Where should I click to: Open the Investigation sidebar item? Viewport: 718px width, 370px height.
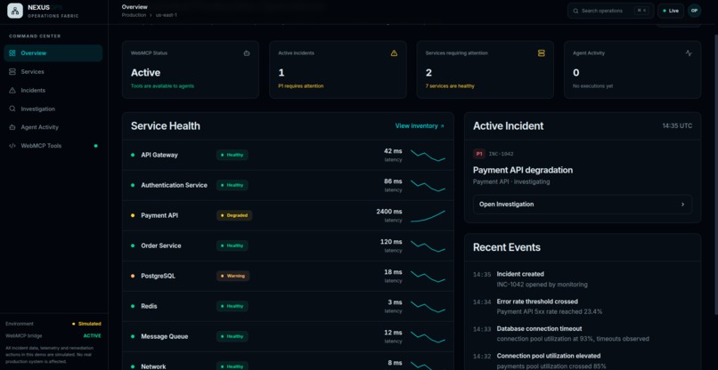[x=53, y=109]
